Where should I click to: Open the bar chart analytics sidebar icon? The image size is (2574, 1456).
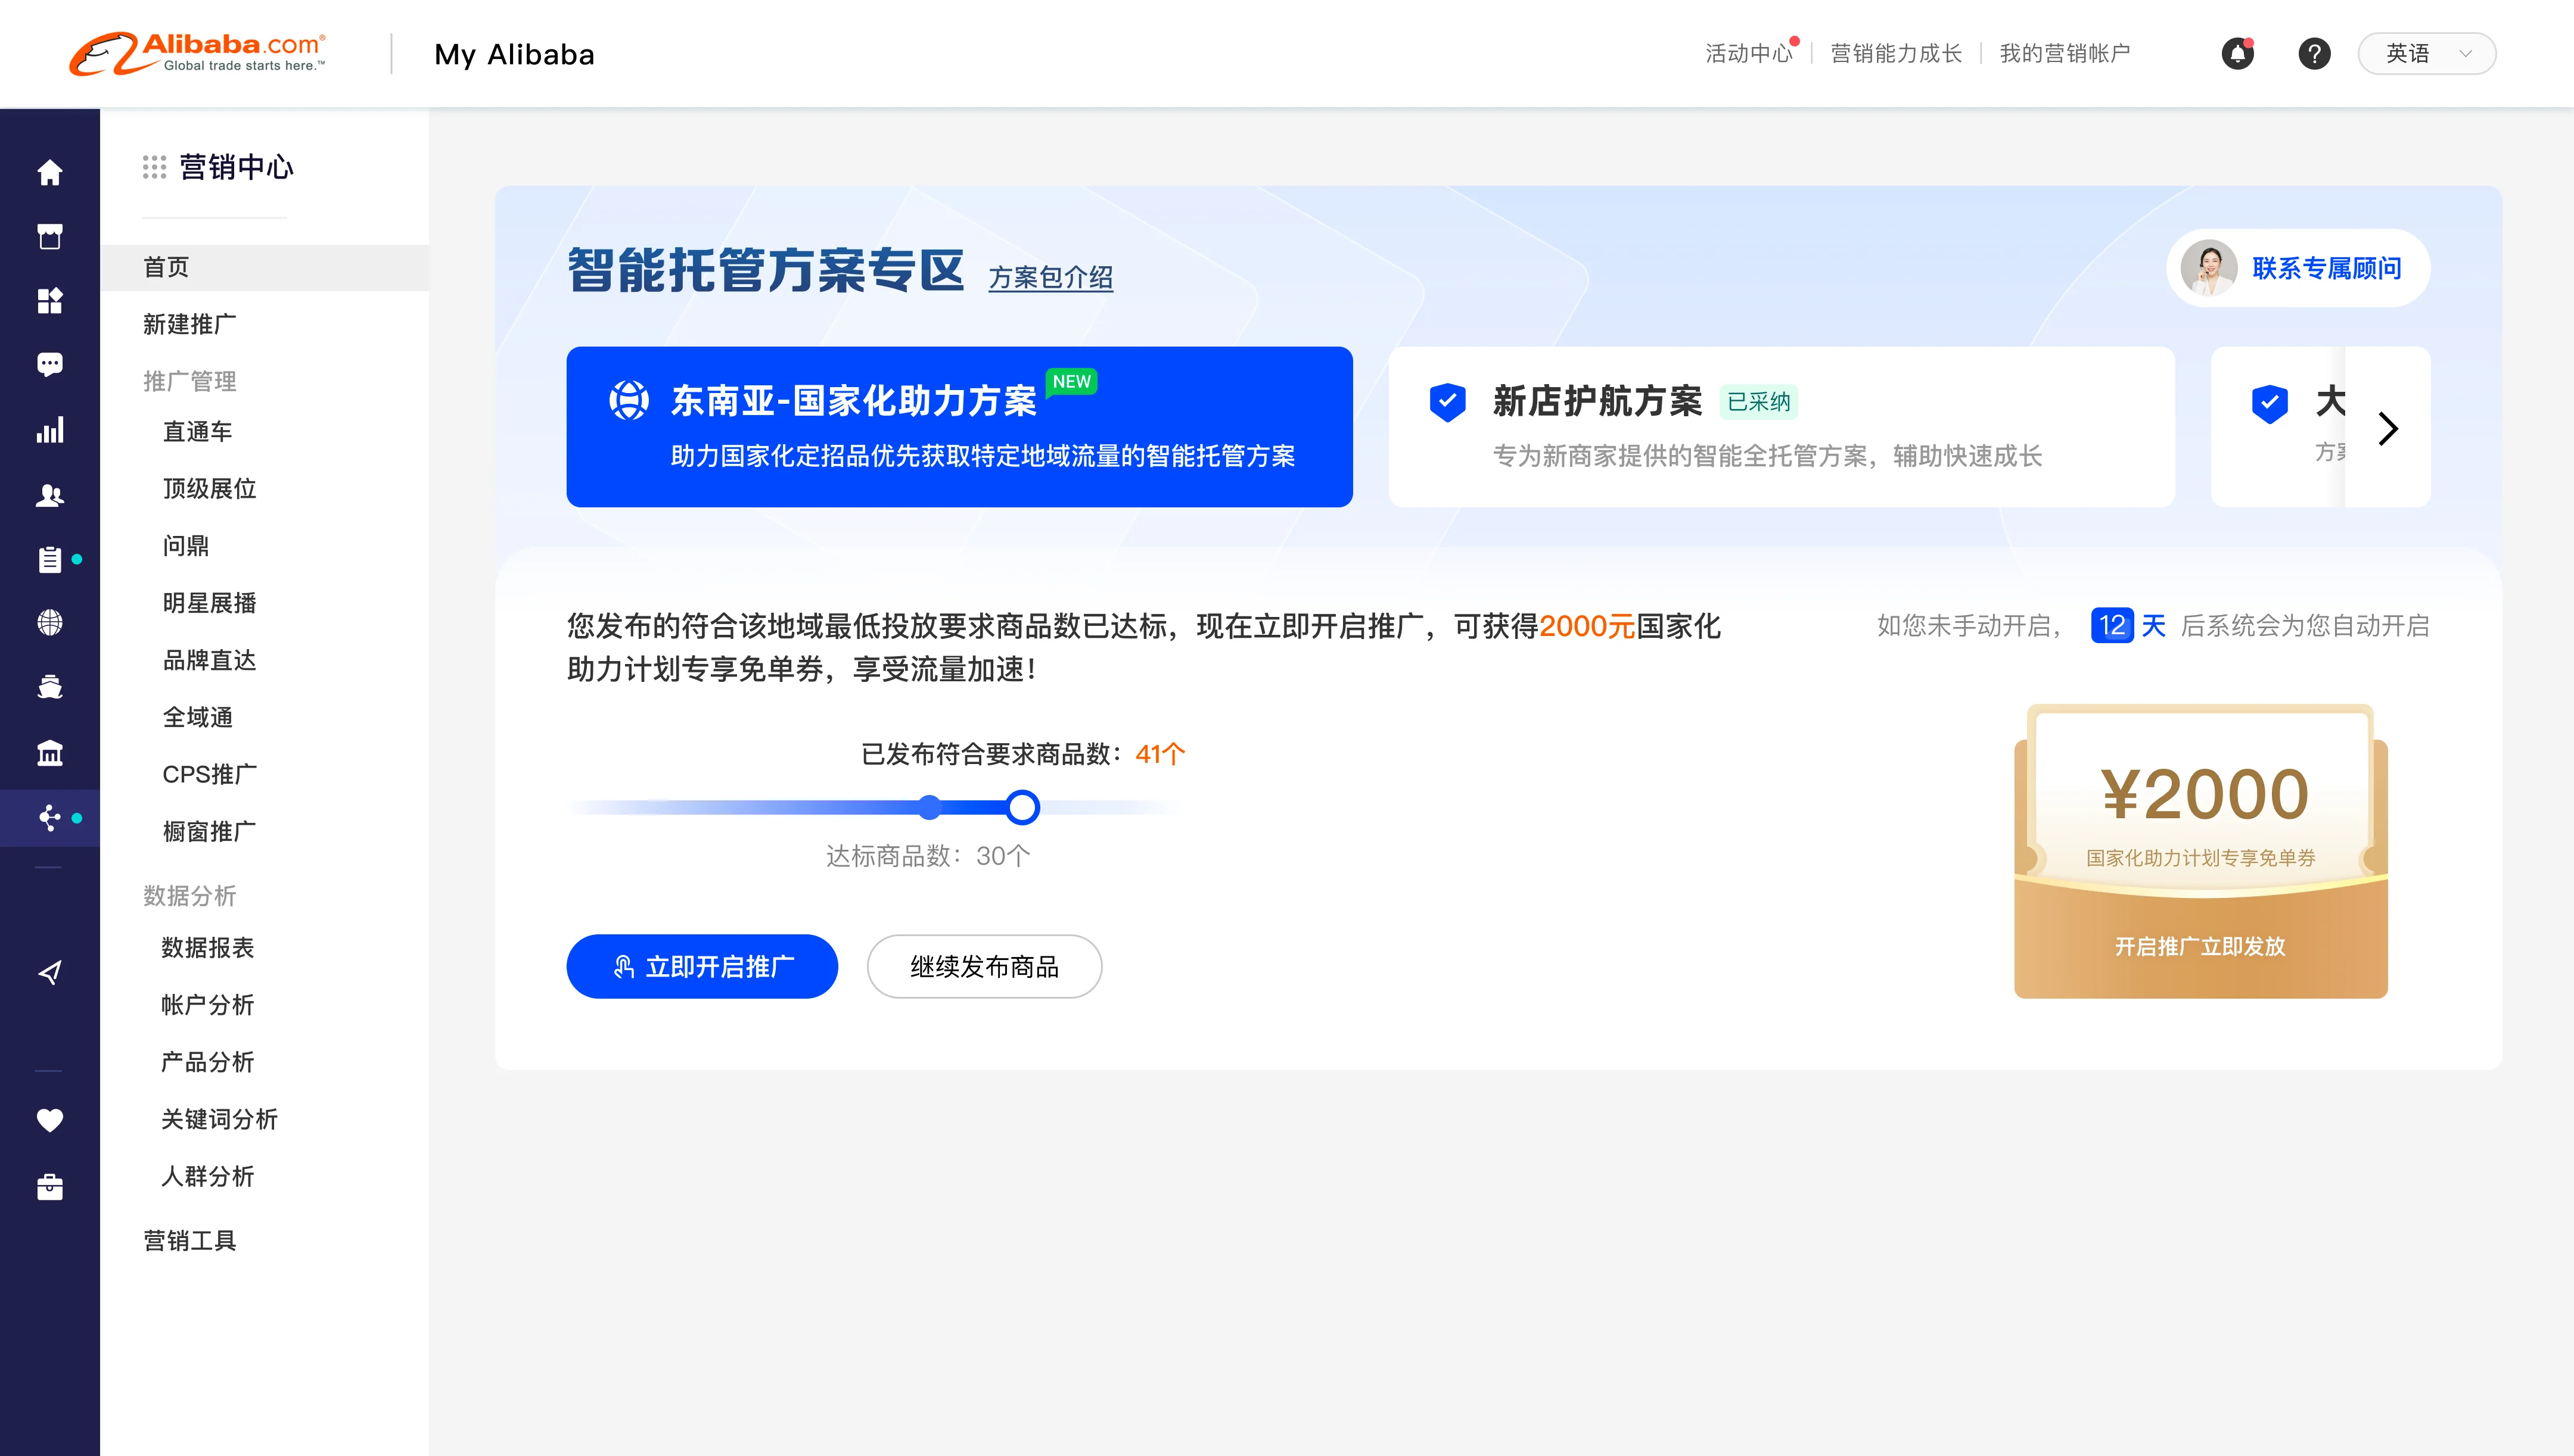pyautogui.click(x=49, y=430)
